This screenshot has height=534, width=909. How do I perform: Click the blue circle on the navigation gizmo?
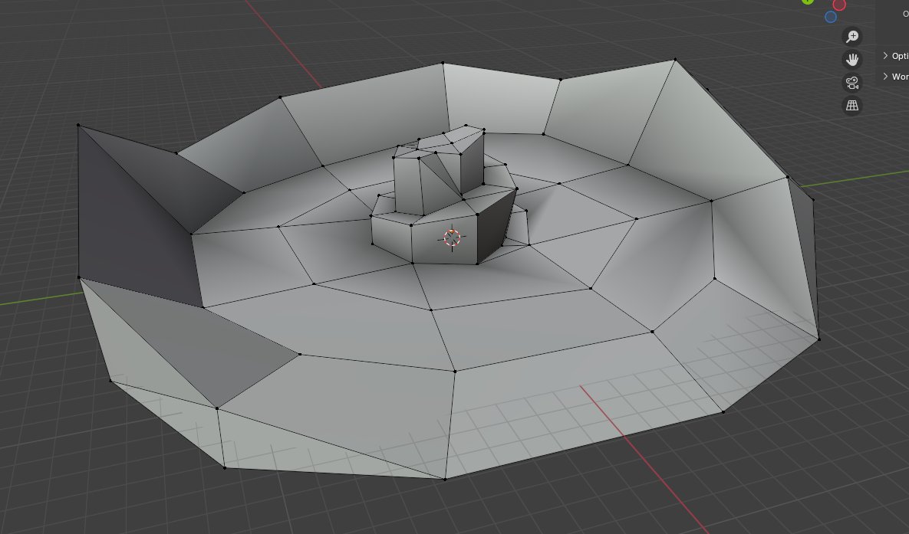click(x=830, y=17)
